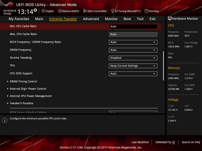Click the 13:14 clock display
Screen dimensions: 202x151
[x=25, y=12]
